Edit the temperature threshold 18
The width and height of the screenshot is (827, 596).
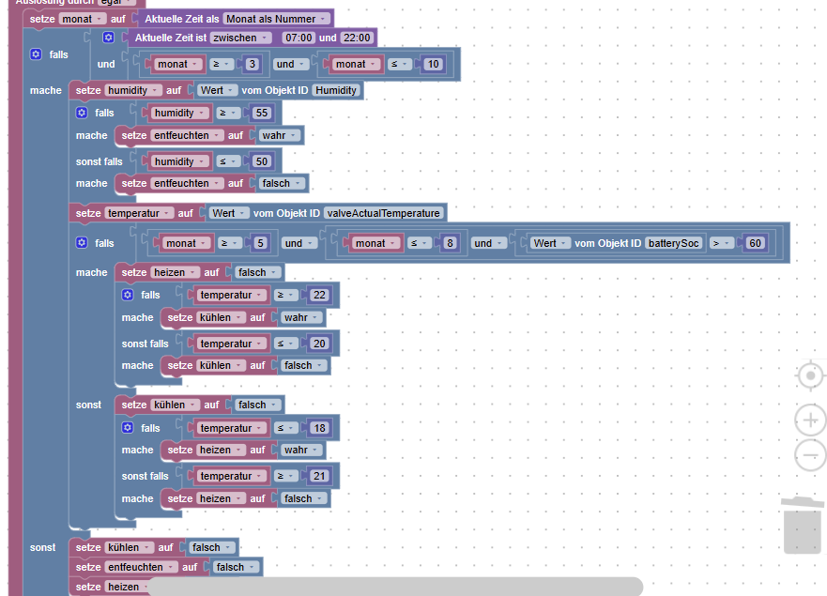(x=319, y=428)
